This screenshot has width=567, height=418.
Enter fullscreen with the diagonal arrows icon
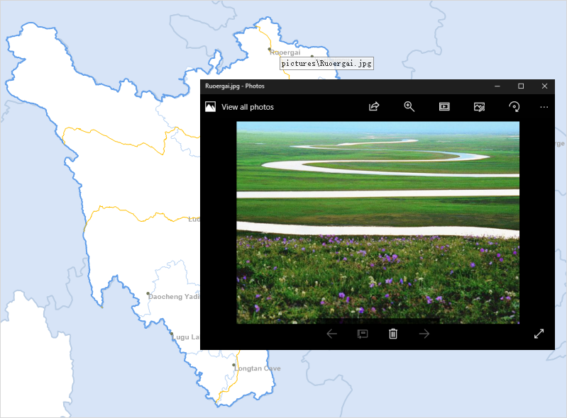pos(539,334)
